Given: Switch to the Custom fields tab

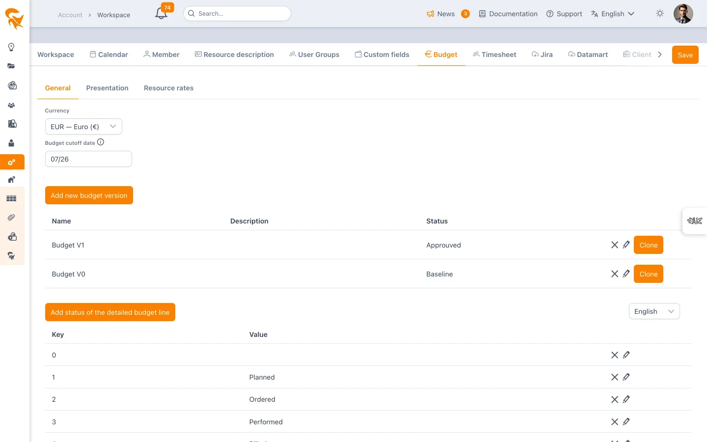Looking at the screenshot, I should tap(382, 55).
